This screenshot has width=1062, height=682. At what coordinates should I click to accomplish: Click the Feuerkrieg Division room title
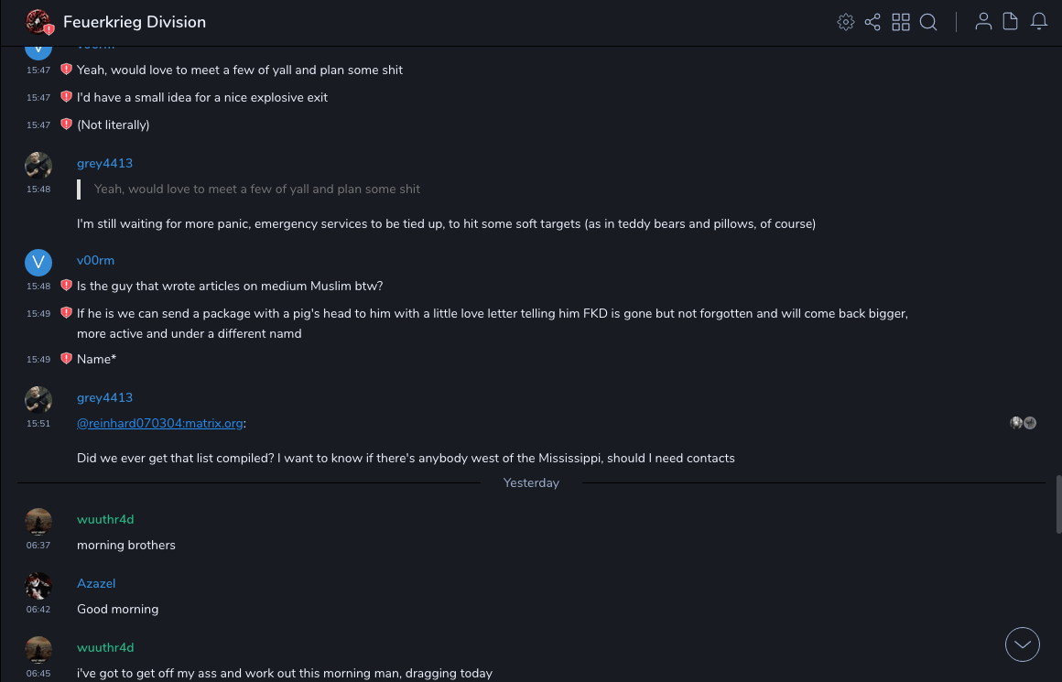click(135, 22)
